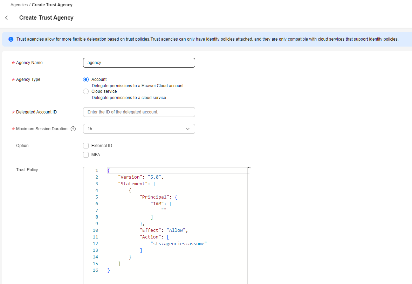Tick the MFA checkbox
Image resolution: width=412 pixels, height=284 pixels.
pos(86,155)
